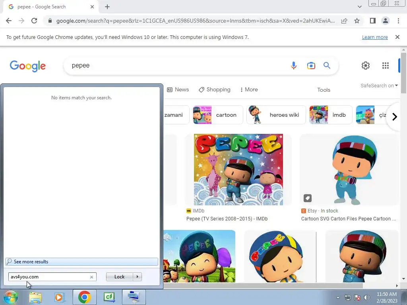Bookmark this page with the star icon
Viewport: 407px width, 305px height.
click(357, 21)
